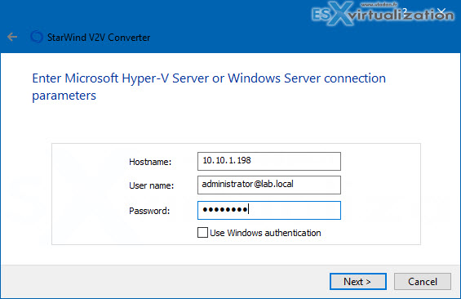The height and width of the screenshot is (299, 461).
Task: Close the V2V Converter wizard window
Action: point(441,11)
